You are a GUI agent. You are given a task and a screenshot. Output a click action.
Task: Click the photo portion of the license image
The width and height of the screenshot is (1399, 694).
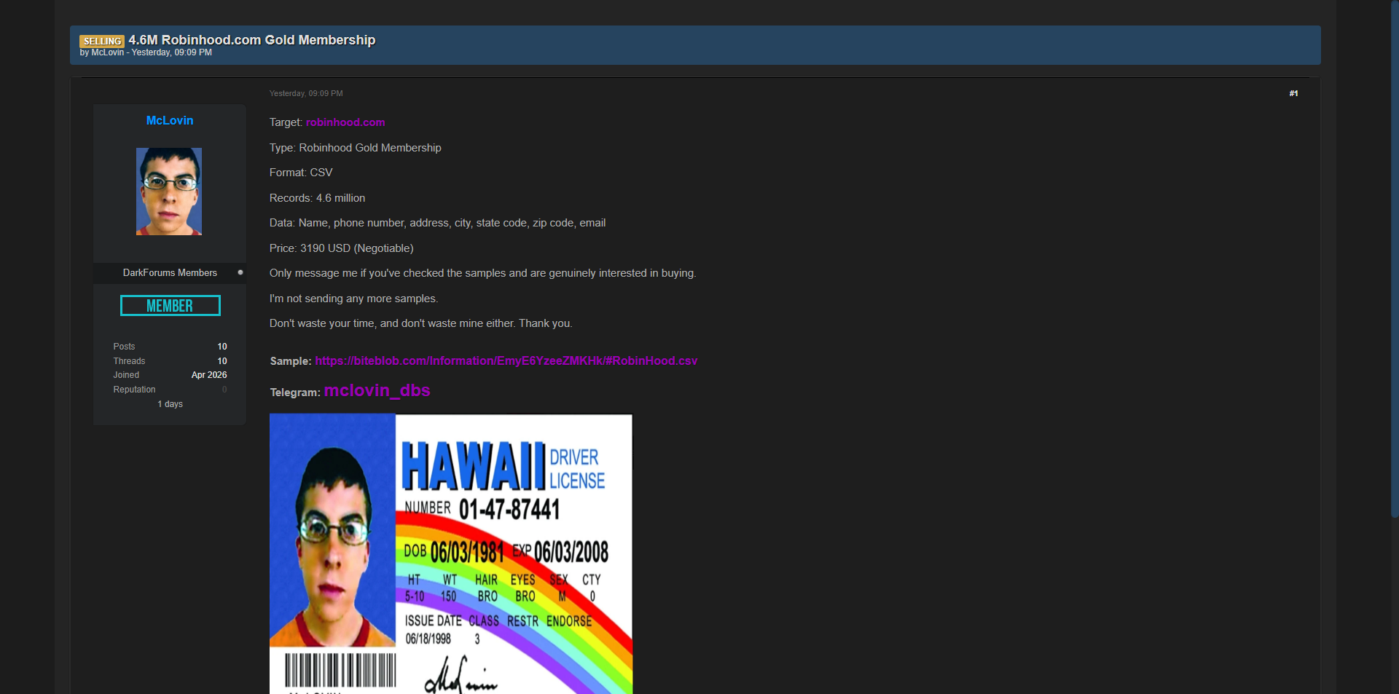(x=332, y=532)
